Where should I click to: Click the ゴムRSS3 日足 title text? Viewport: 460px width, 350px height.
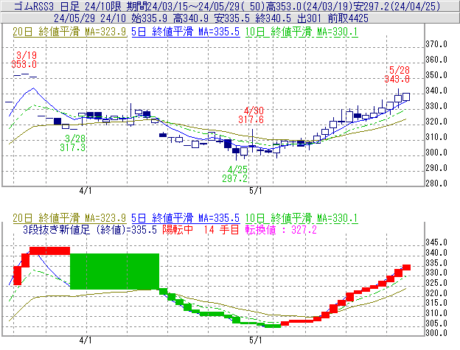coord(49,6)
